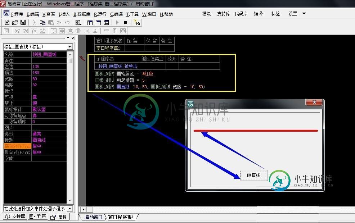
Task: Open the H.帮助 menu
Action: (166, 14)
